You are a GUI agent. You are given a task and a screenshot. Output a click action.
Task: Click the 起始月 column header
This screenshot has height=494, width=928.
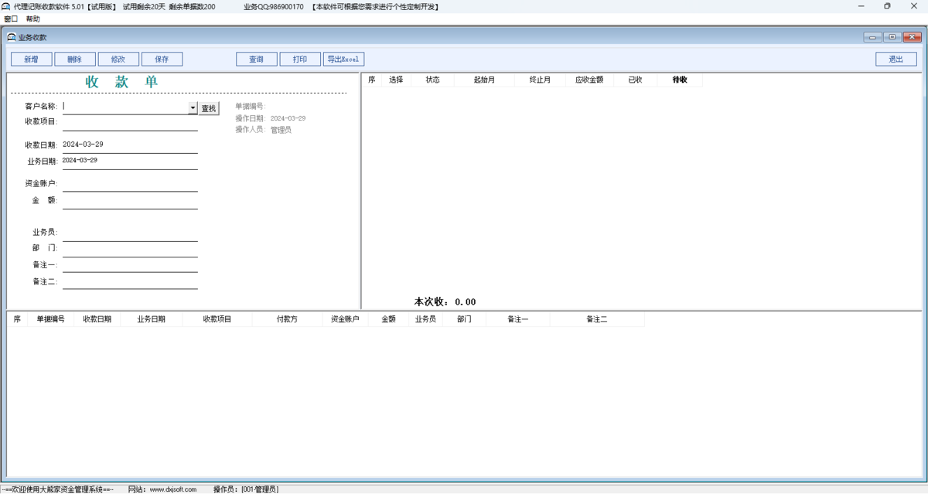(x=484, y=80)
